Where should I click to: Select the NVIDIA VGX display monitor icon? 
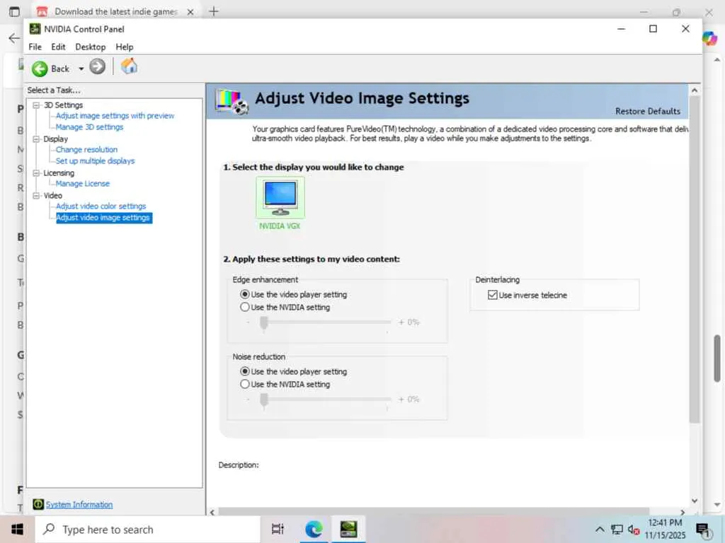pos(280,198)
